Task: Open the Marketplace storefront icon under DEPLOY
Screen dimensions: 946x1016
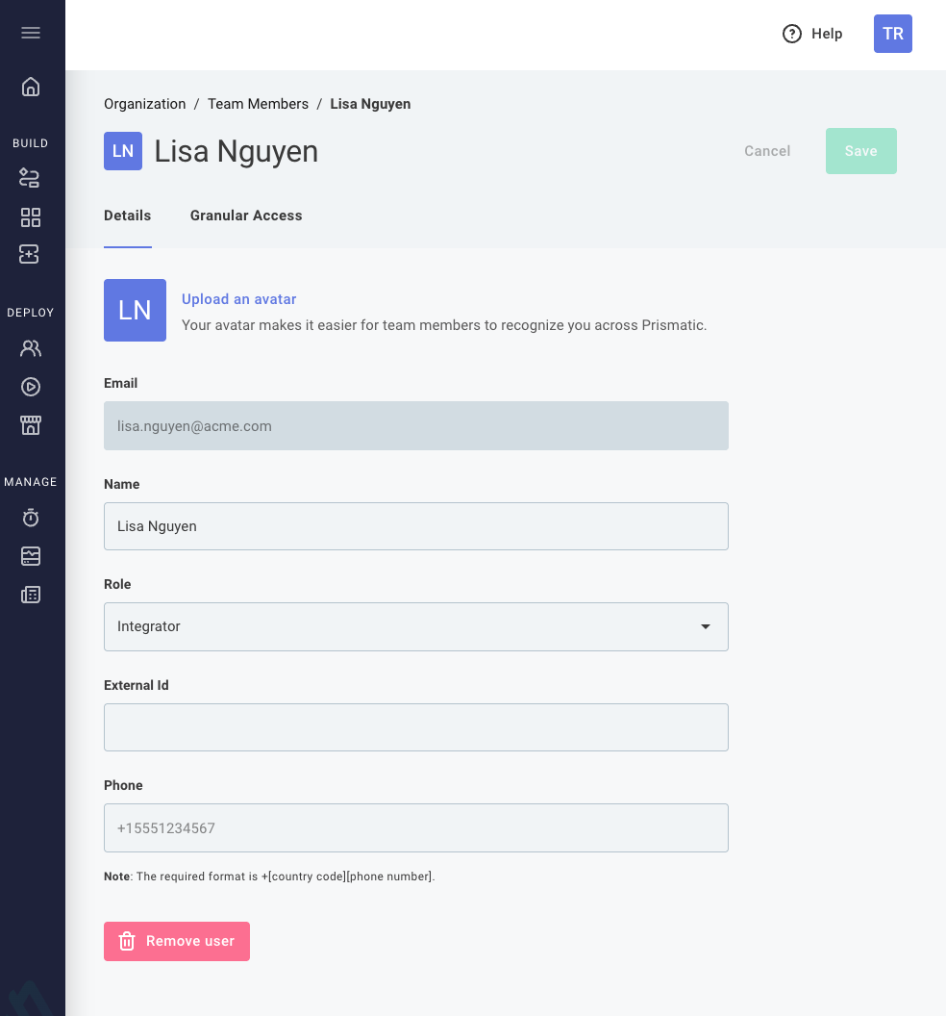Action: [x=31, y=424]
